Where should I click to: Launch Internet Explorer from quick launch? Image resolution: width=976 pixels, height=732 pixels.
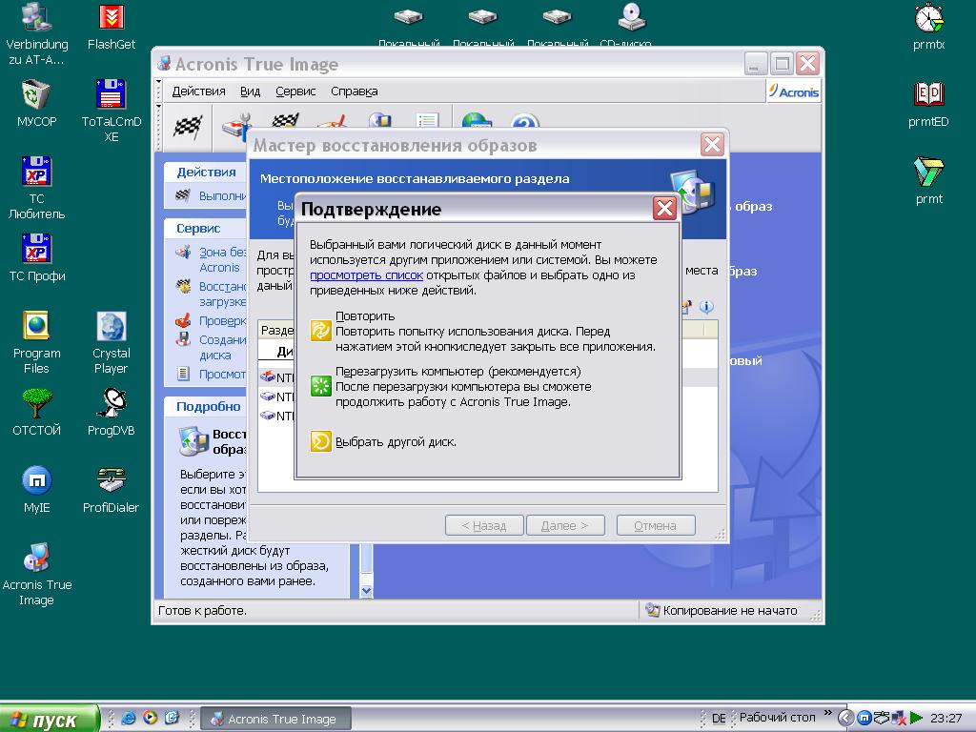coord(129,718)
